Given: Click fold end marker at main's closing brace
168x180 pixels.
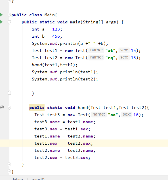Looking at the screenshot, I should click(9, 93).
